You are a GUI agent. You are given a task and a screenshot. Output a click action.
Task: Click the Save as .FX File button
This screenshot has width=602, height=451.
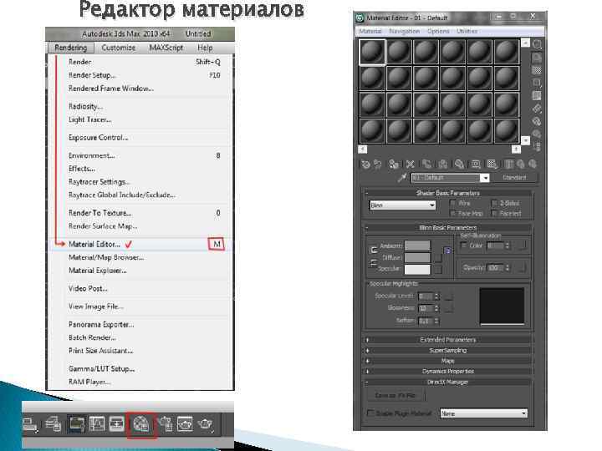395,395
